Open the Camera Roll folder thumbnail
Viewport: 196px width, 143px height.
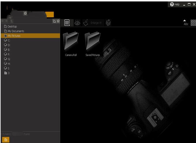pos(71,44)
